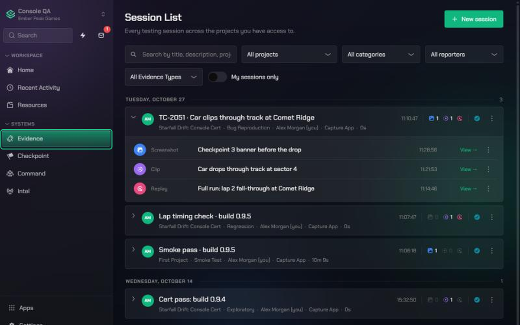520x325 pixels.
Task: Click the replay icon on TC-2051 row
Action: pyautogui.click(x=459, y=118)
